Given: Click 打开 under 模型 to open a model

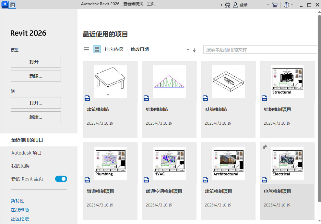Looking at the screenshot, I should [36, 62].
